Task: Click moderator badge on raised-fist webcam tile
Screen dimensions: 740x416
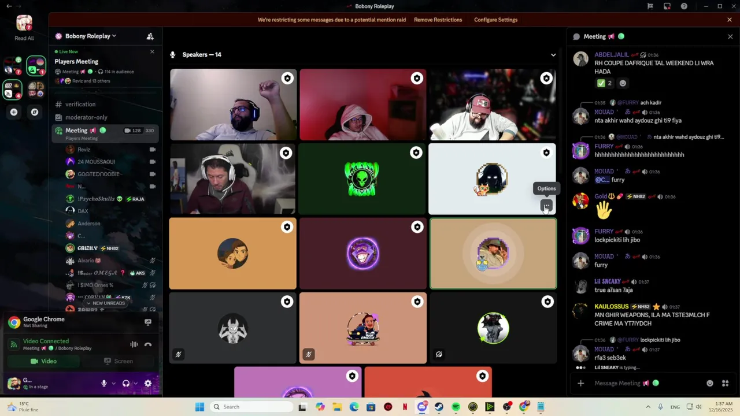Action: click(287, 78)
